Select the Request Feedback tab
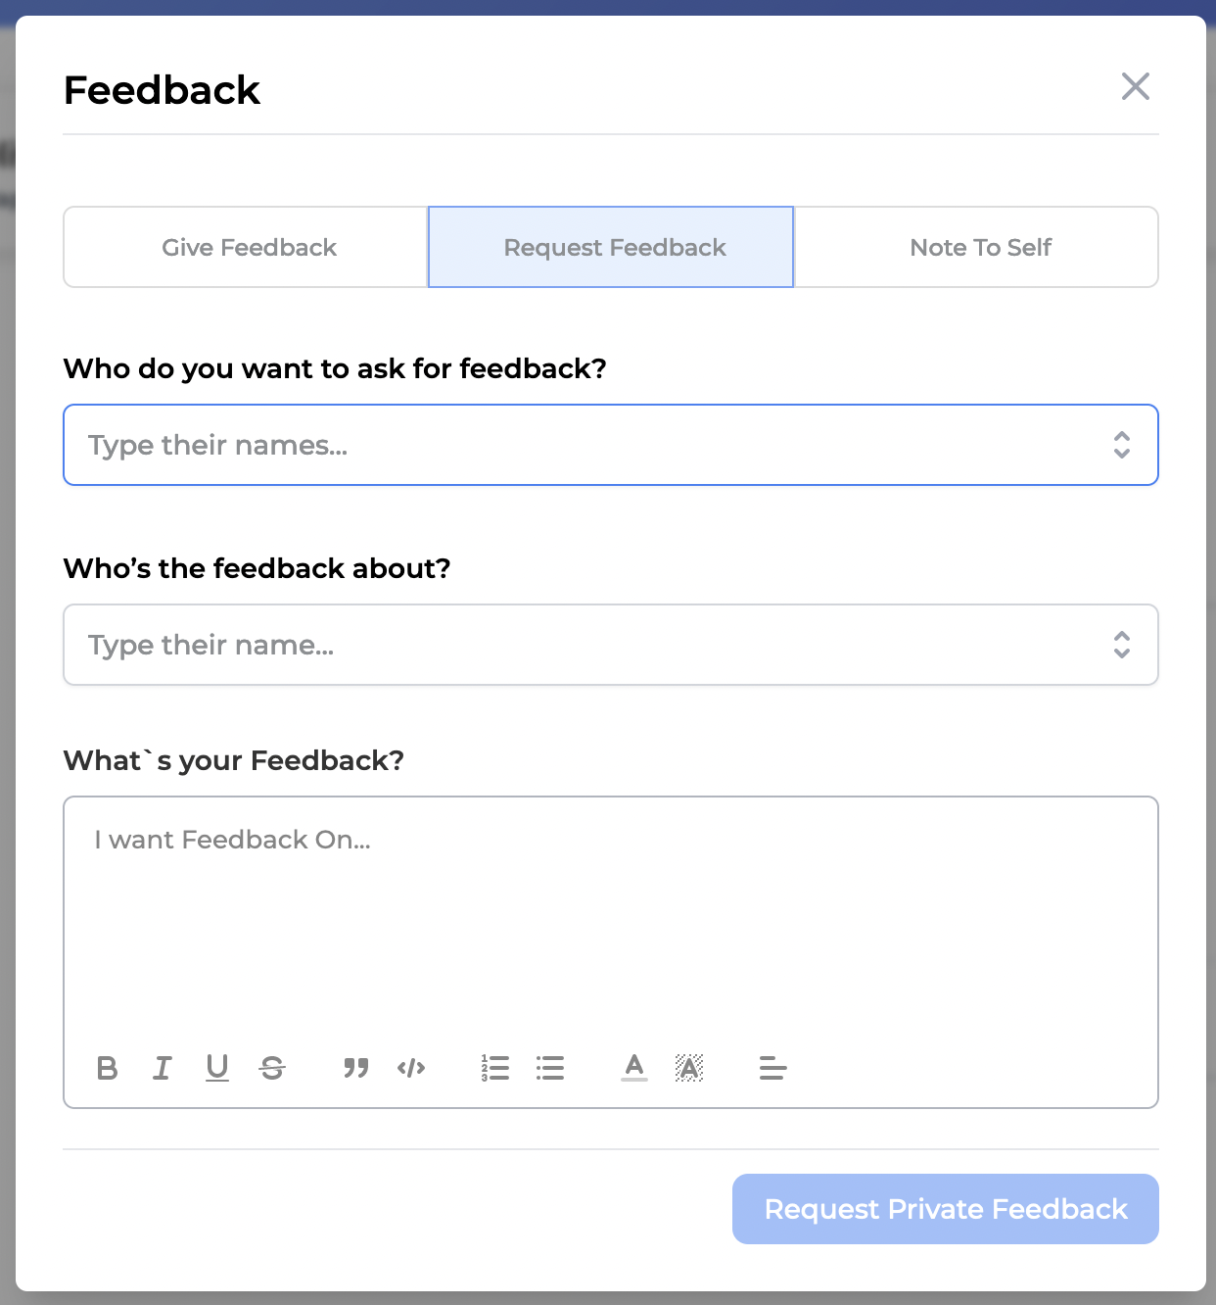Viewport: 1216px width, 1305px height. pos(614,247)
